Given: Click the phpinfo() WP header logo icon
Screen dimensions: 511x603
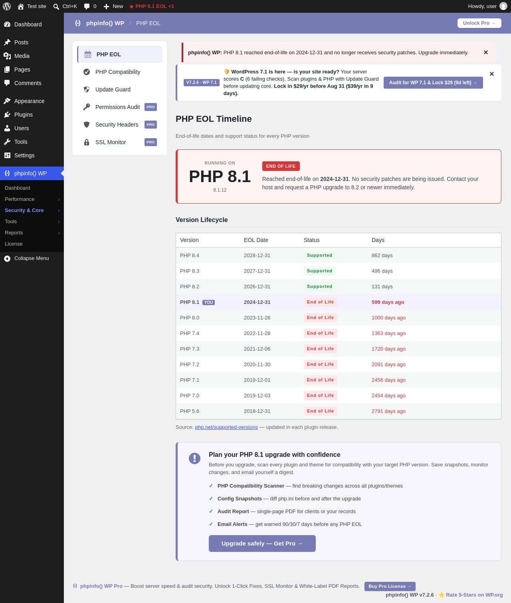Looking at the screenshot, I should pos(78,23).
